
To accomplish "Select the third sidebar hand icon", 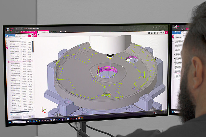I will [x=7, y=45].
